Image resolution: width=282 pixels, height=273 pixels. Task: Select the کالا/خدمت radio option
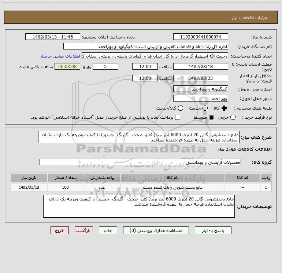[x=181, y=108]
